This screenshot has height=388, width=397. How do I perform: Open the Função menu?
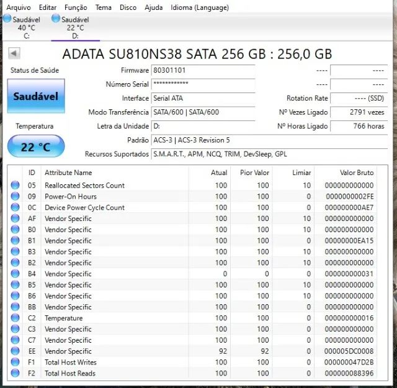pyautogui.click(x=76, y=7)
